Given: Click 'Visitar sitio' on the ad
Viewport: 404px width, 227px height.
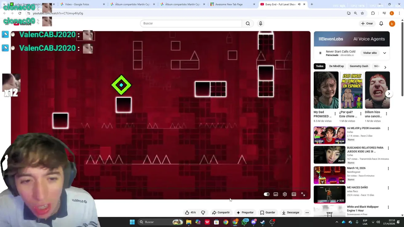Looking at the screenshot, I should [370, 53].
